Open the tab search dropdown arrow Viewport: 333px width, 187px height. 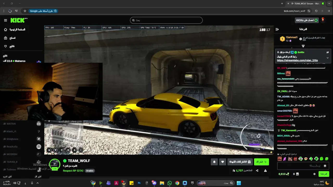click(329, 3)
